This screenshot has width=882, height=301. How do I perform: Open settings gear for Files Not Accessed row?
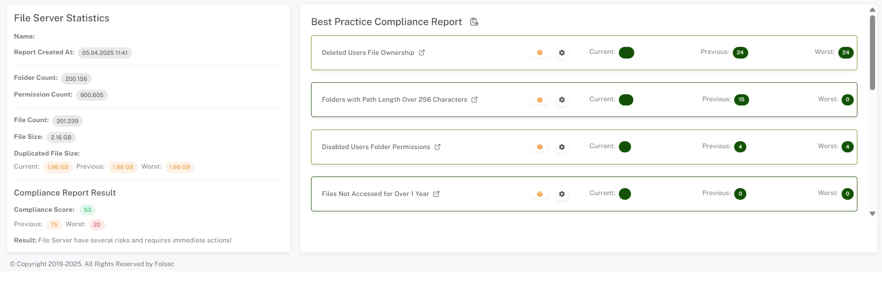tap(562, 194)
